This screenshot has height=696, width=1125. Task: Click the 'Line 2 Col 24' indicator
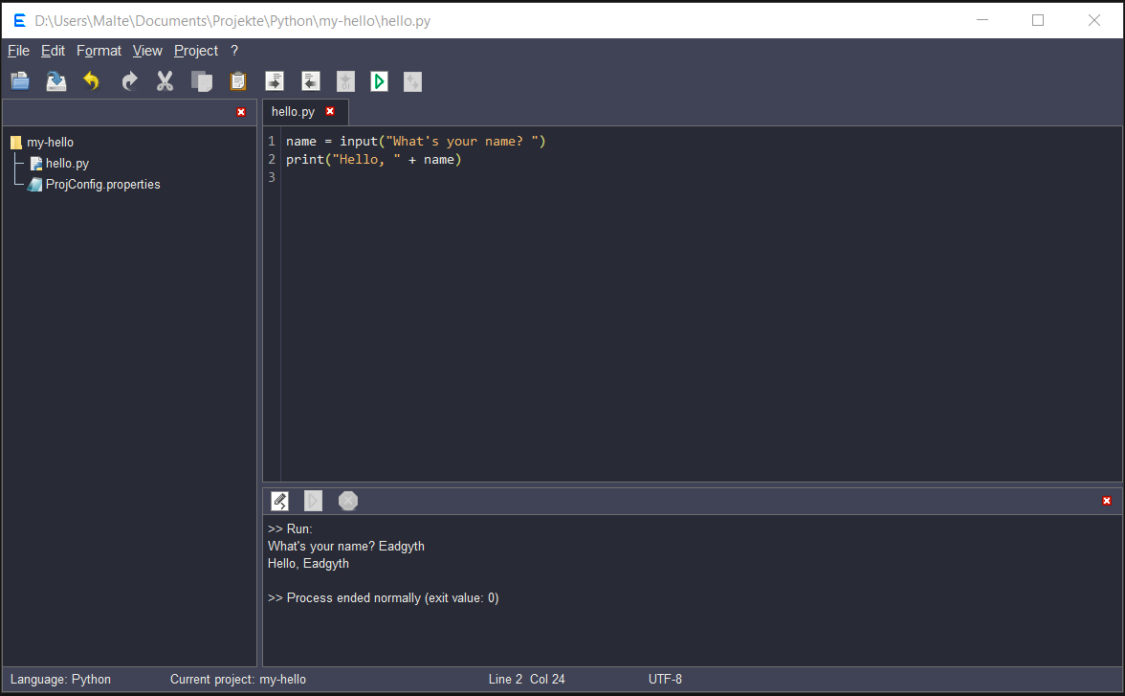tap(526, 680)
